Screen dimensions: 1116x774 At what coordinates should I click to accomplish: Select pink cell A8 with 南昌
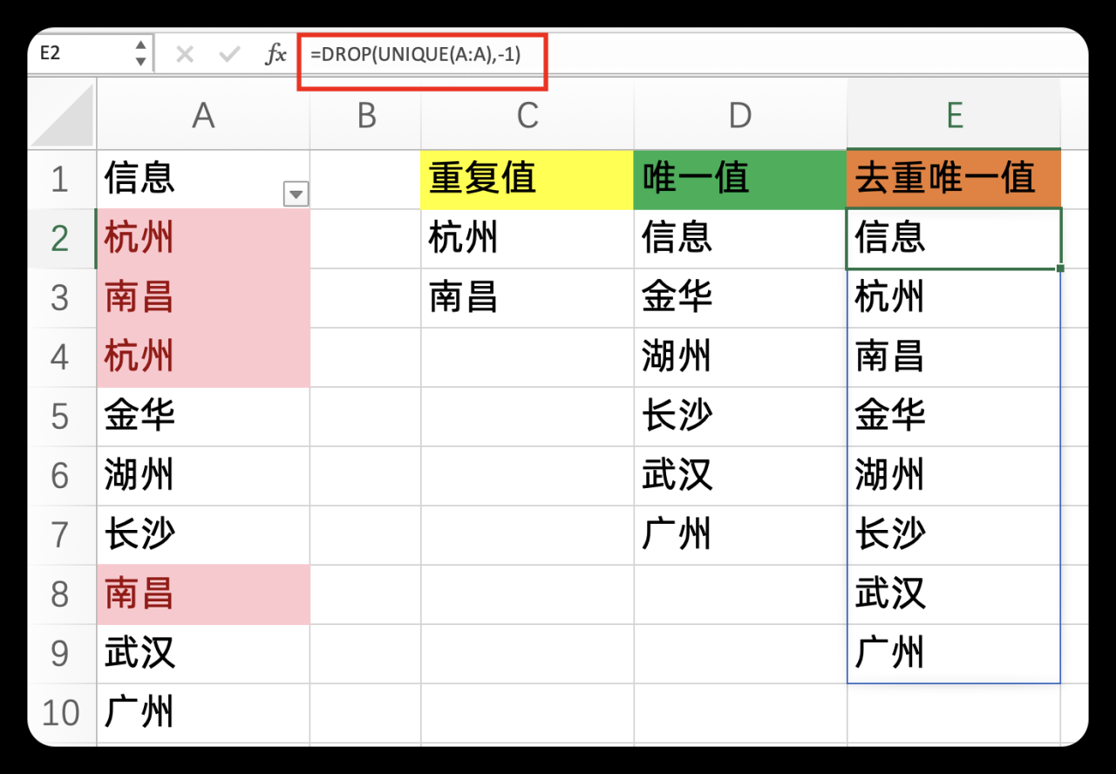coord(203,594)
